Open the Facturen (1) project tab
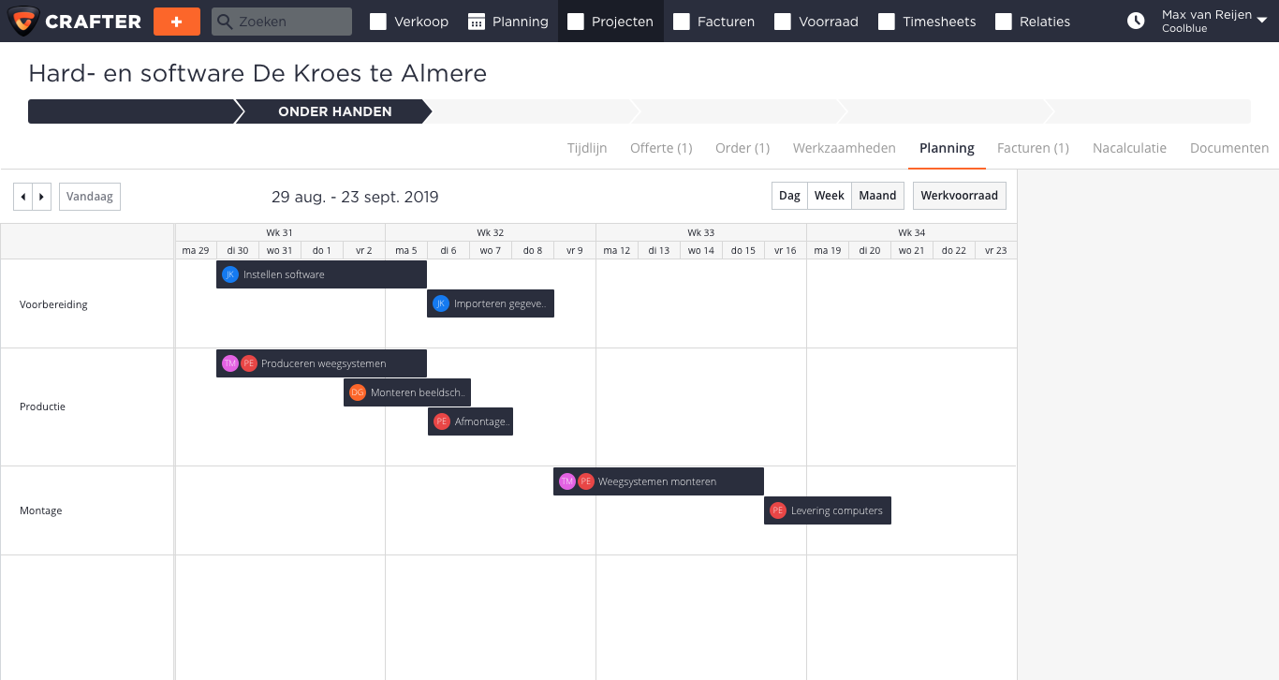This screenshot has width=1279, height=680. 1032,148
